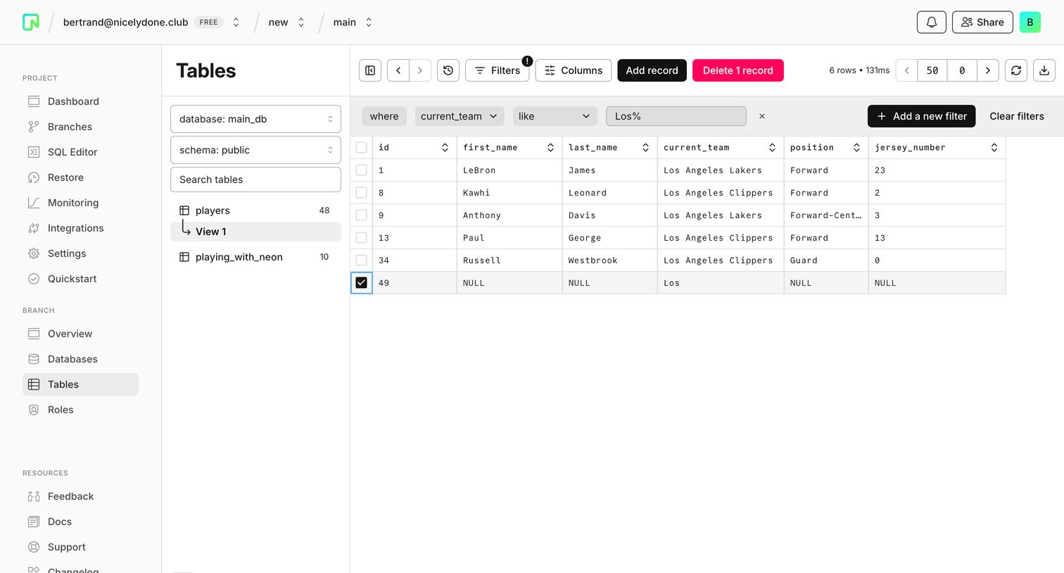Sort by the first_name column
The image size is (1064, 573).
550,148
